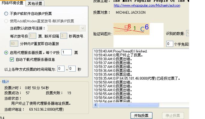Click the 断开后隔 seconds field
The width and height of the screenshot is (205, 119).
pyautogui.click(x=64, y=36)
